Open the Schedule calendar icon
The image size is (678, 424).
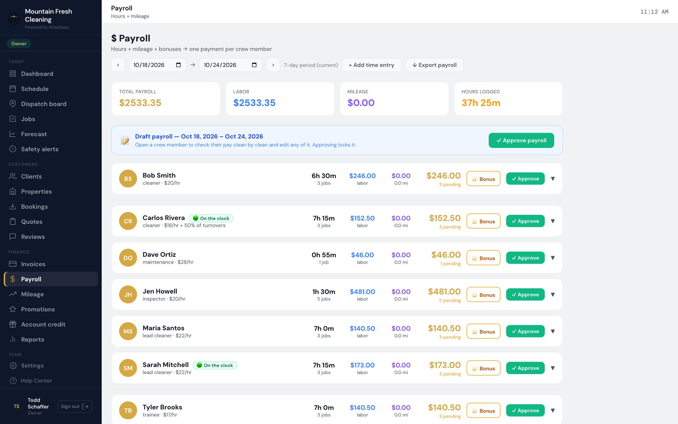point(13,89)
